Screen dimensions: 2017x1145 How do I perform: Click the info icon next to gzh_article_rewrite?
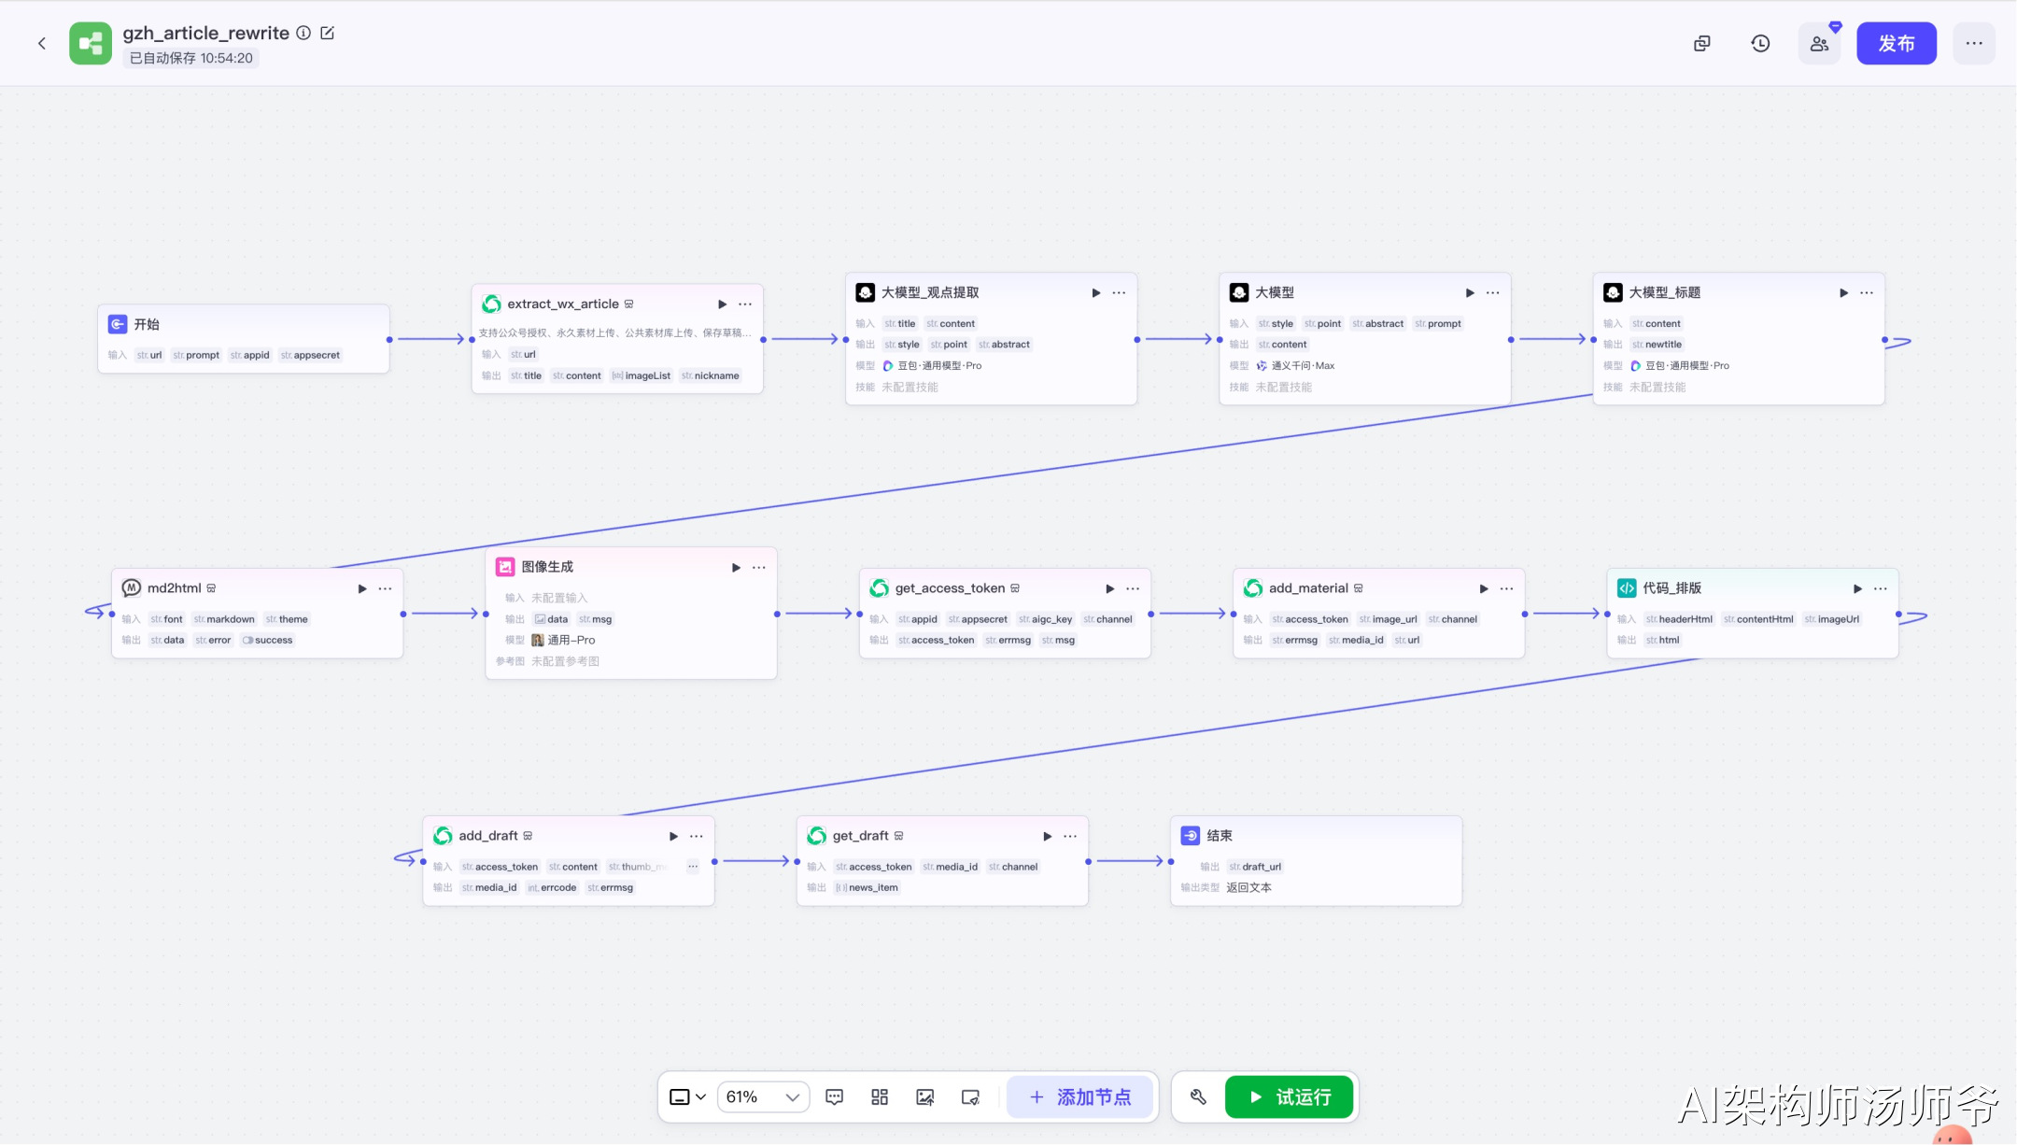coord(303,33)
